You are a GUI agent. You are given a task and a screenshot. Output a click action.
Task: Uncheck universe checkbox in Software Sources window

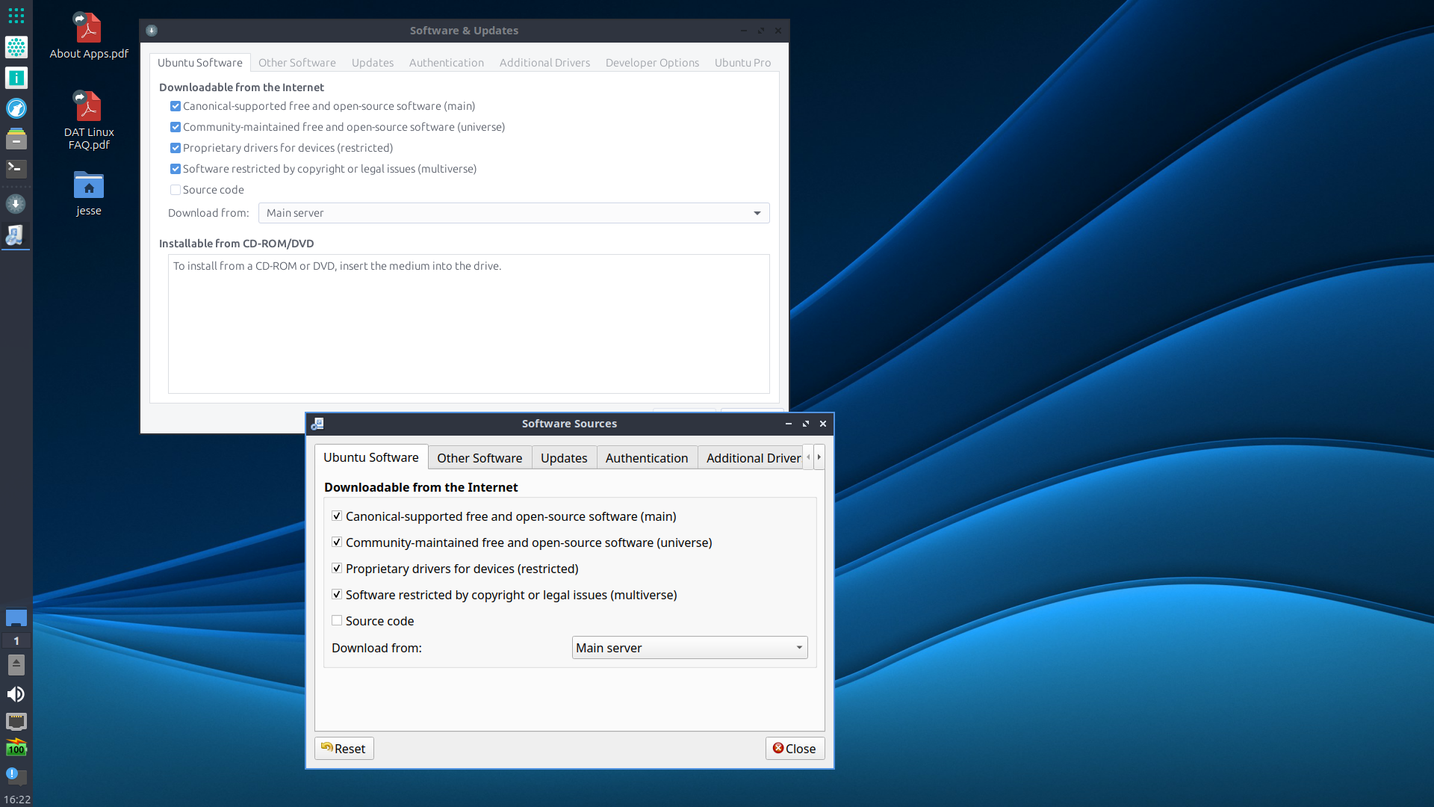coord(337,542)
